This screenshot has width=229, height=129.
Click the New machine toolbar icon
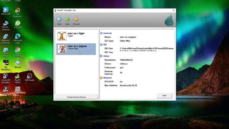click(59, 19)
